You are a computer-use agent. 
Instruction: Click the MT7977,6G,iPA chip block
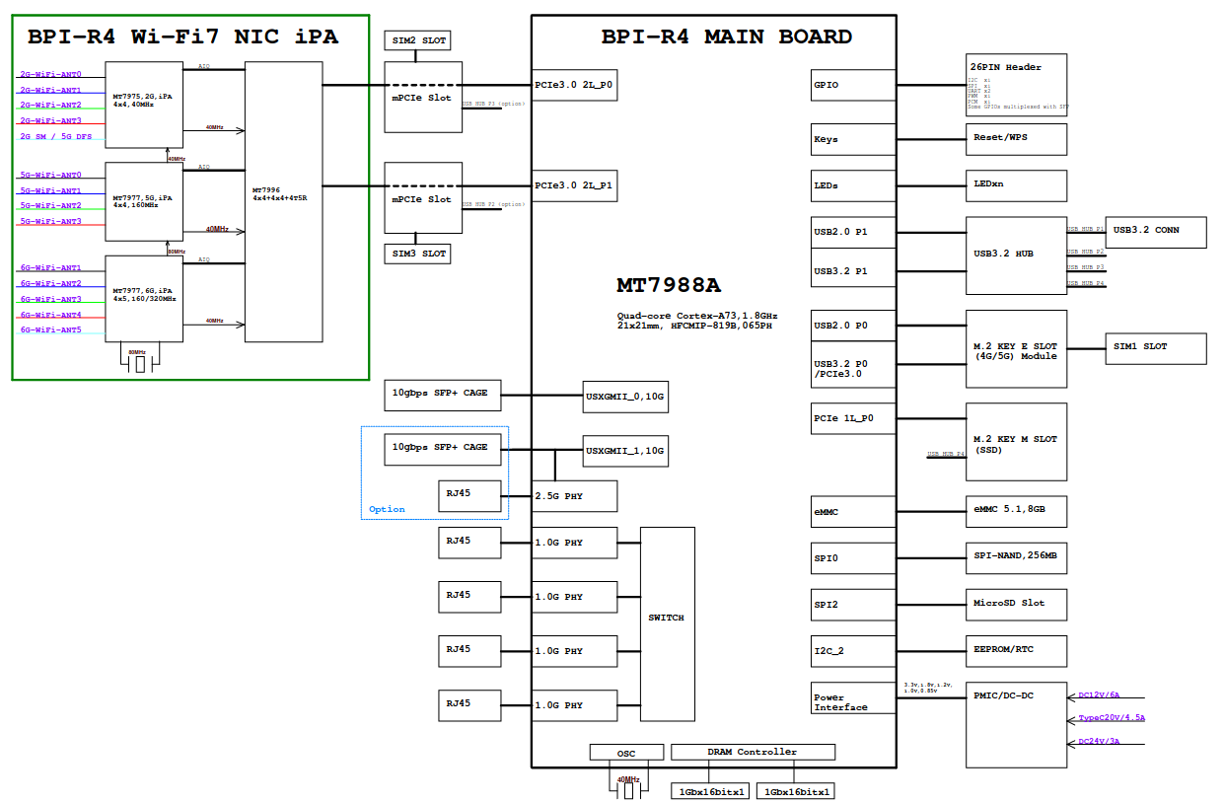144,298
